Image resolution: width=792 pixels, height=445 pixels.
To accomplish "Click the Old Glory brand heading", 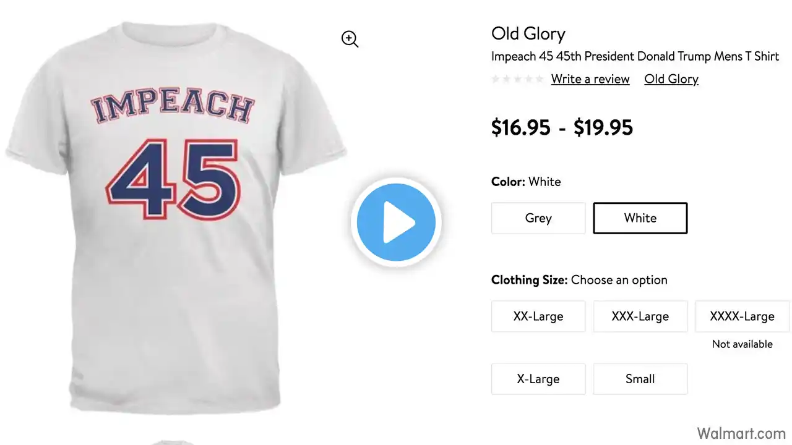I will [528, 33].
